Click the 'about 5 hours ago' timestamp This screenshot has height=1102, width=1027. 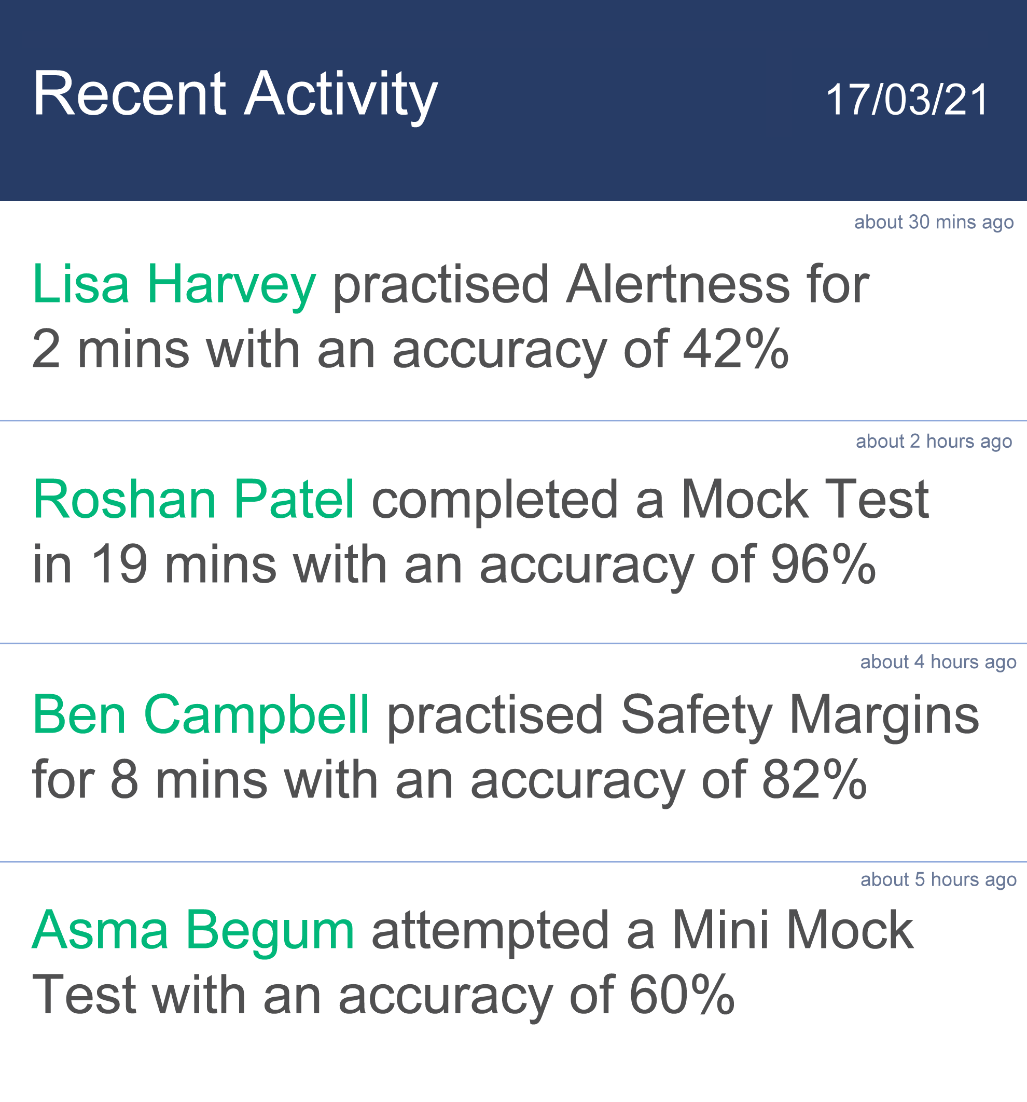[x=938, y=880]
